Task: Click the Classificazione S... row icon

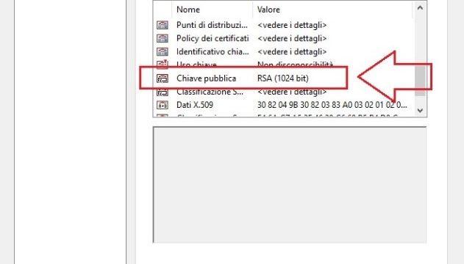Action: tap(163, 92)
